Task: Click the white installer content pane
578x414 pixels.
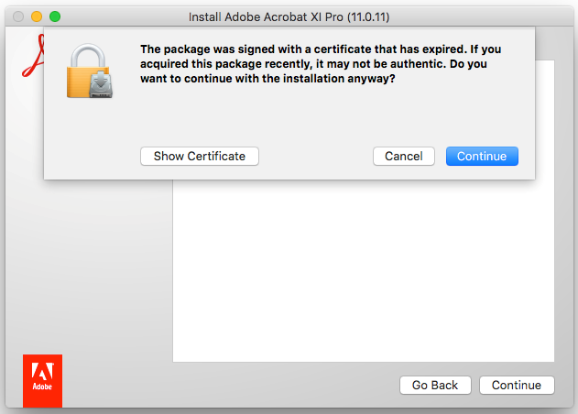Action: (364, 275)
